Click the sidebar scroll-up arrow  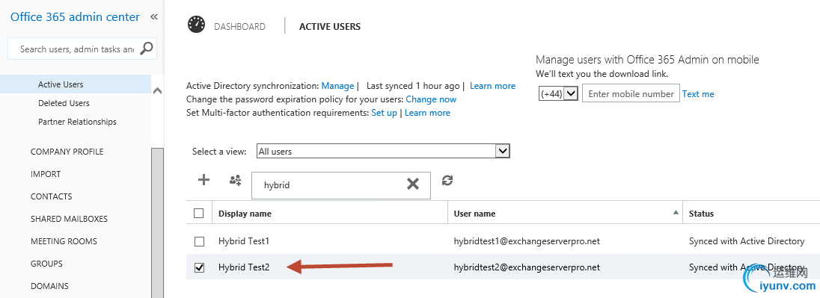(157, 90)
